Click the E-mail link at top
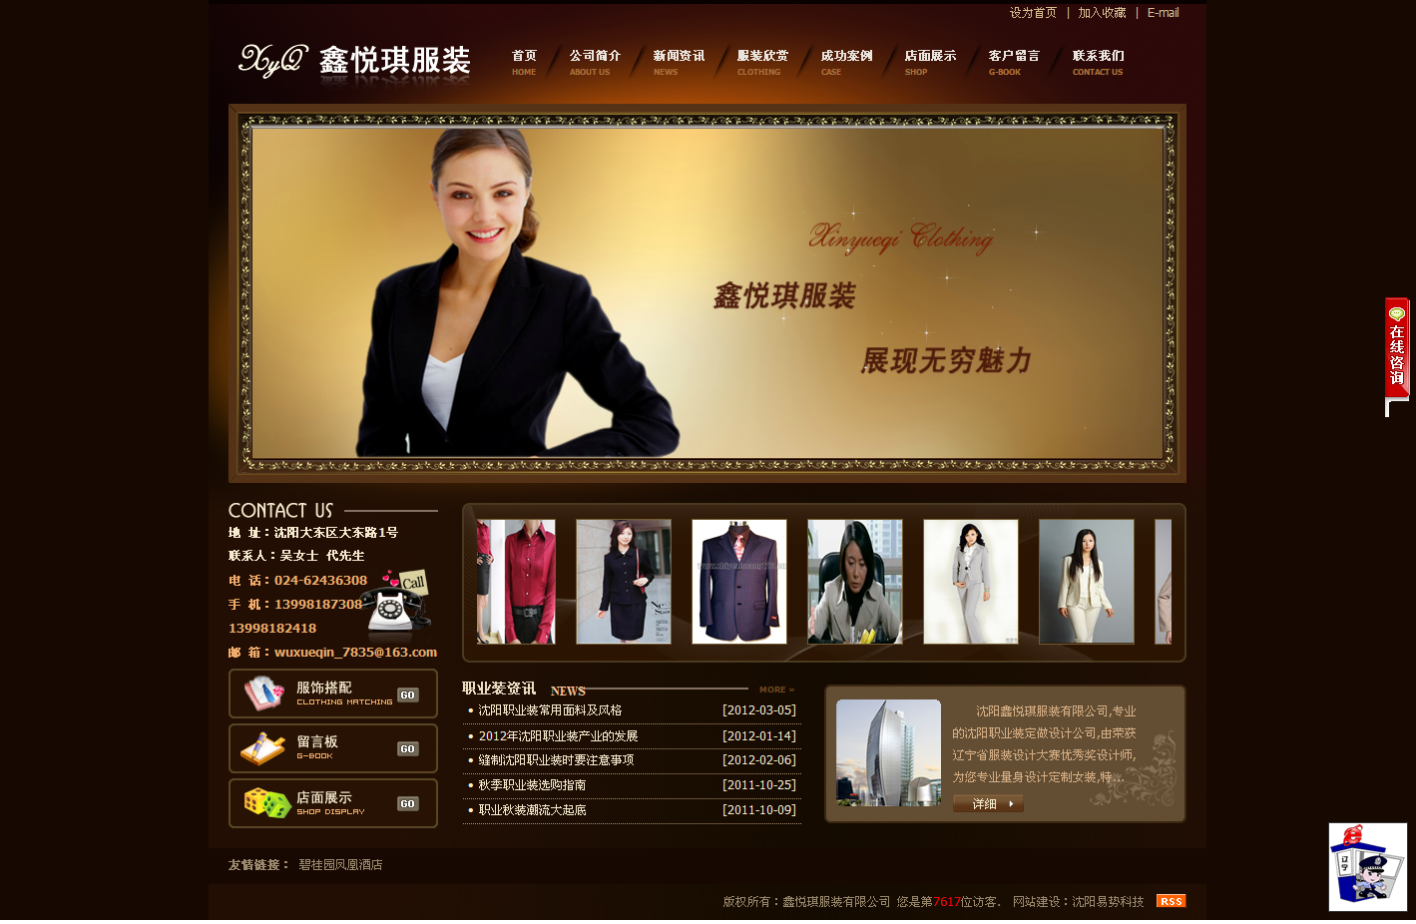Viewport: 1416px width, 924px height. [x=1163, y=13]
